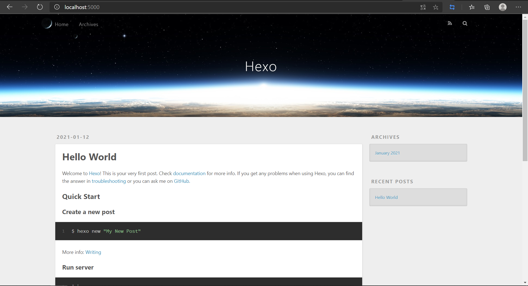This screenshot has width=528, height=286.
Task: Open the GitHub link
Action: [x=182, y=181]
